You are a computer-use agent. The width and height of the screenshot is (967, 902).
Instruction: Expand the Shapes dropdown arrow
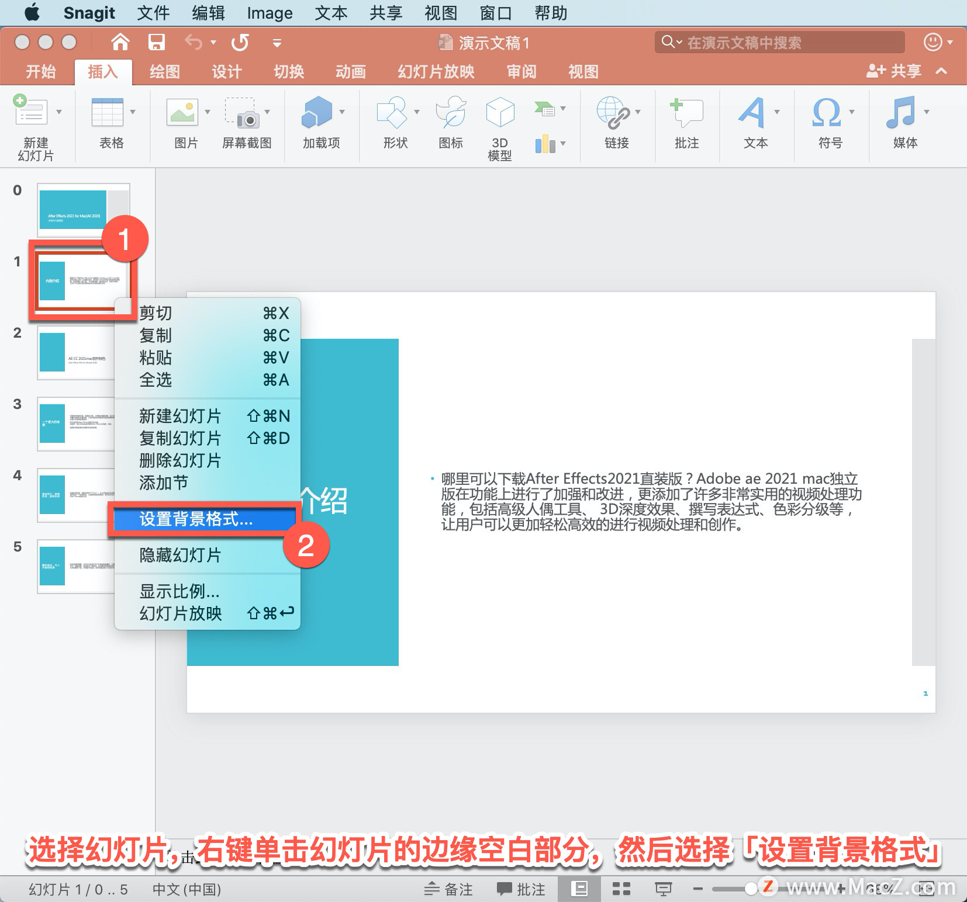417,112
